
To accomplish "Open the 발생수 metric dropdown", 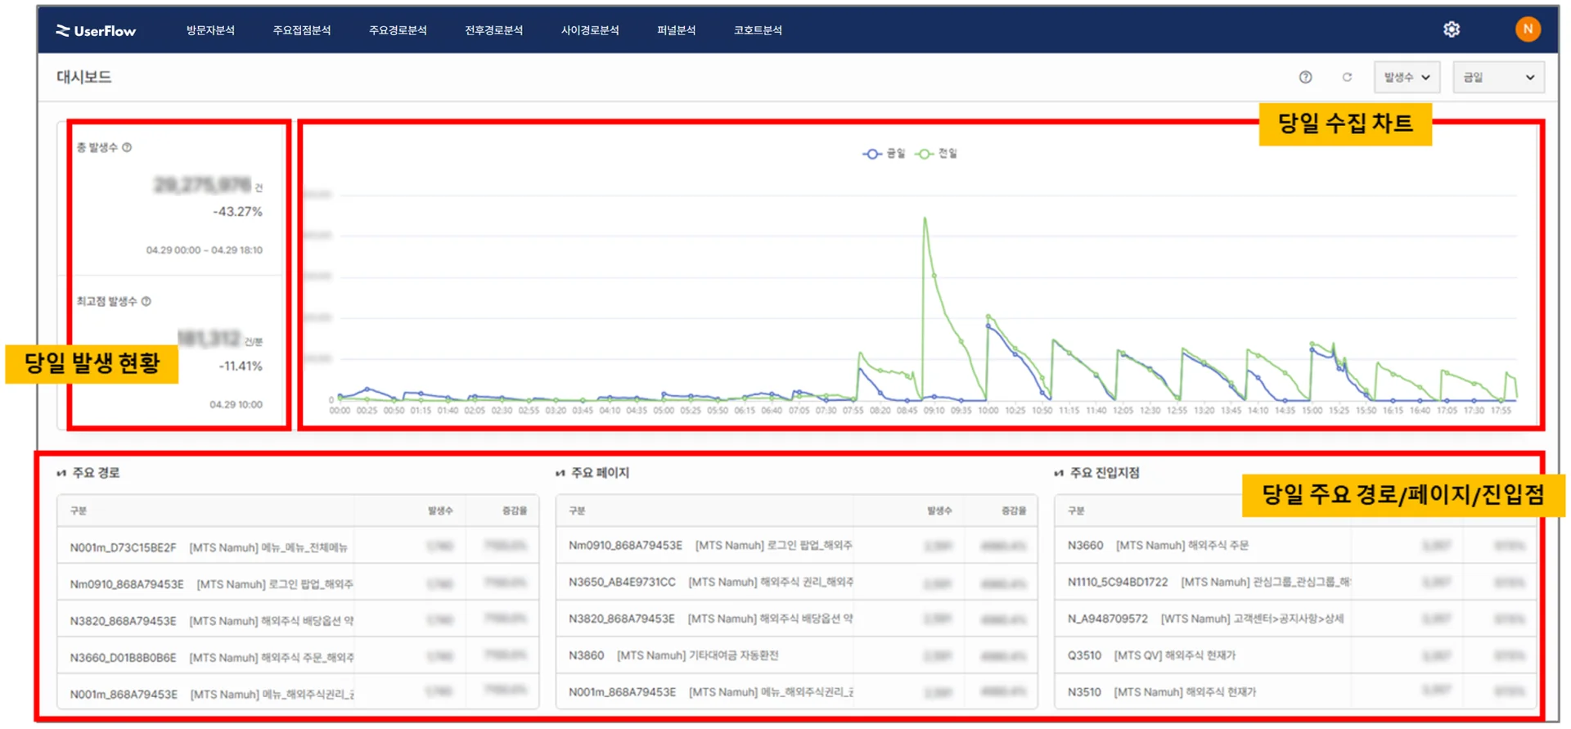I will [x=1406, y=77].
